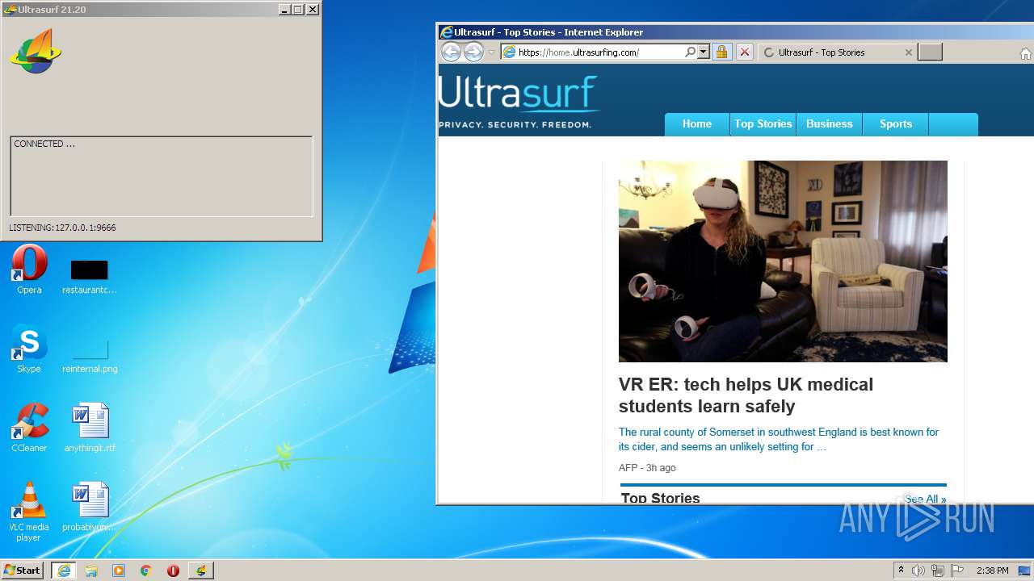Screen dimensions: 1034x581
Task: Open Opera from the taskbar
Action: coord(173,571)
